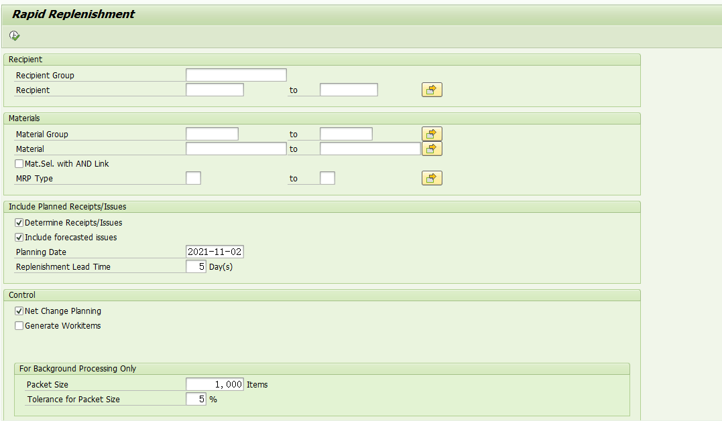This screenshot has height=421, width=722.
Task: Click the Packet Size field showing 1,000
Action: pyautogui.click(x=215, y=384)
